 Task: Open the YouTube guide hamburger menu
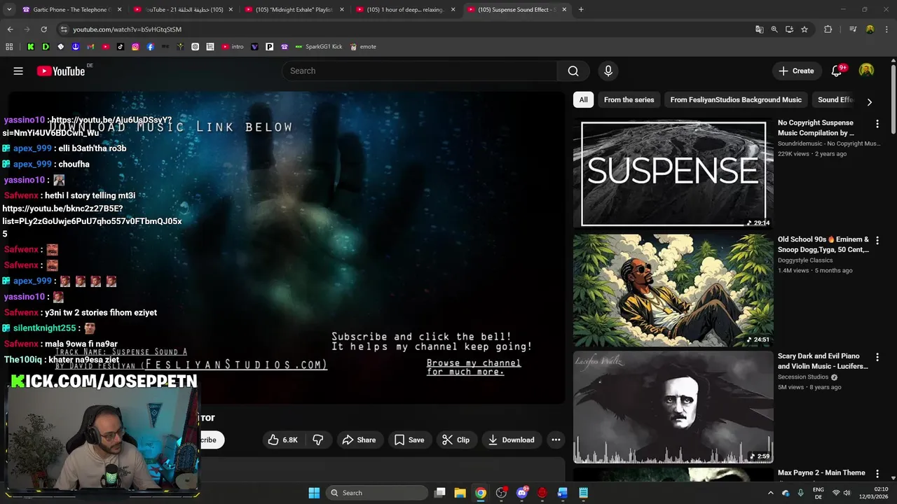coord(18,71)
